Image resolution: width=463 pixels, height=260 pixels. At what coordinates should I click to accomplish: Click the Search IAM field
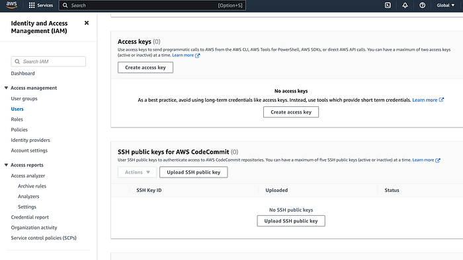48,61
